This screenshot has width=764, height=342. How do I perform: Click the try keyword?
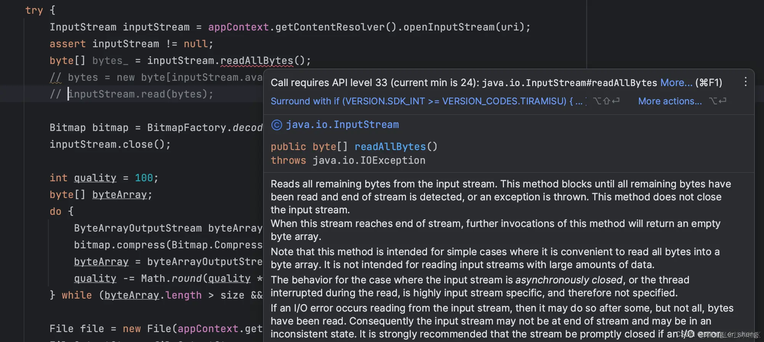click(x=34, y=10)
